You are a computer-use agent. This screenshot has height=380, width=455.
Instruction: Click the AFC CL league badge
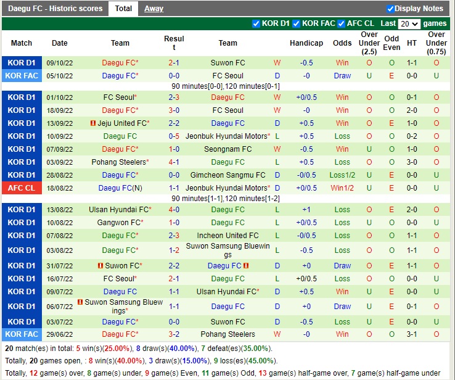pyautogui.click(x=22, y=188)
